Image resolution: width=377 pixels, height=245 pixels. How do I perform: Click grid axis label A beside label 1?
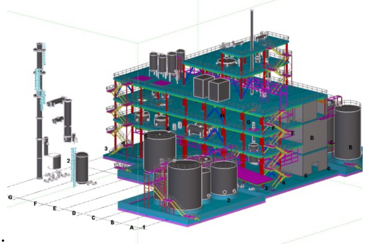tap(132, 227)
